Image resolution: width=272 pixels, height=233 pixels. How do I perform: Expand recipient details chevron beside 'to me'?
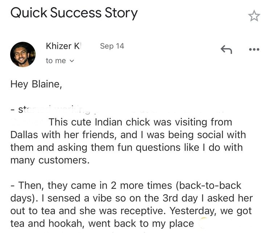point(72,61)
